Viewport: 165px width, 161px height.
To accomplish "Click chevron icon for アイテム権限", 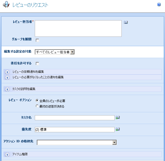I will coord(7,154).
